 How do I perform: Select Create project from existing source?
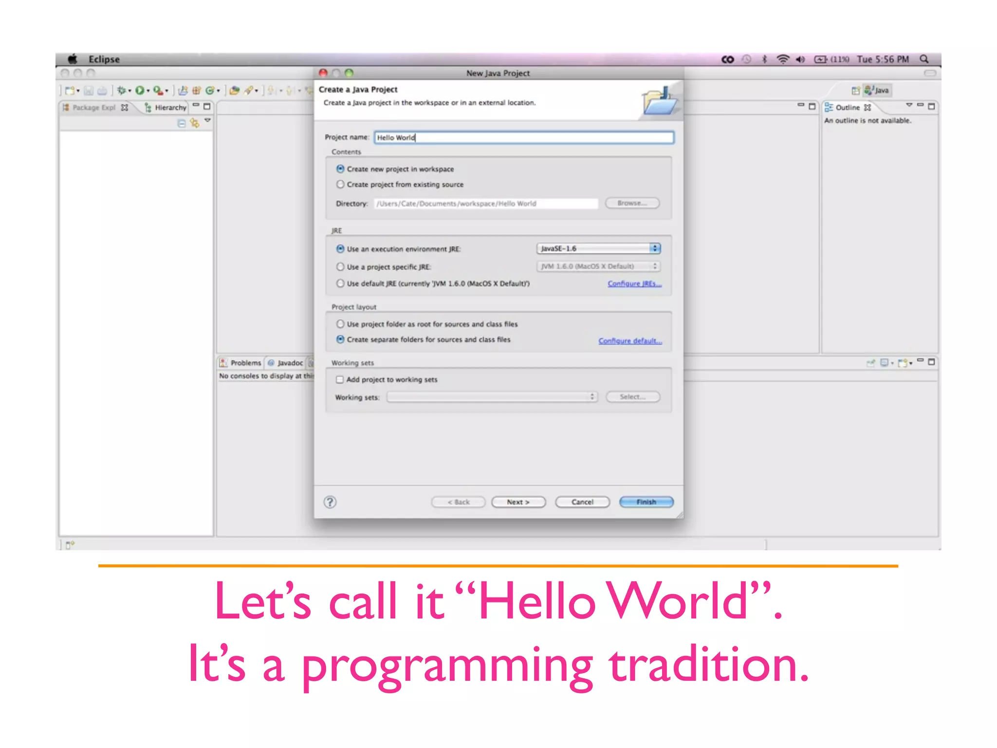(340, 185)
